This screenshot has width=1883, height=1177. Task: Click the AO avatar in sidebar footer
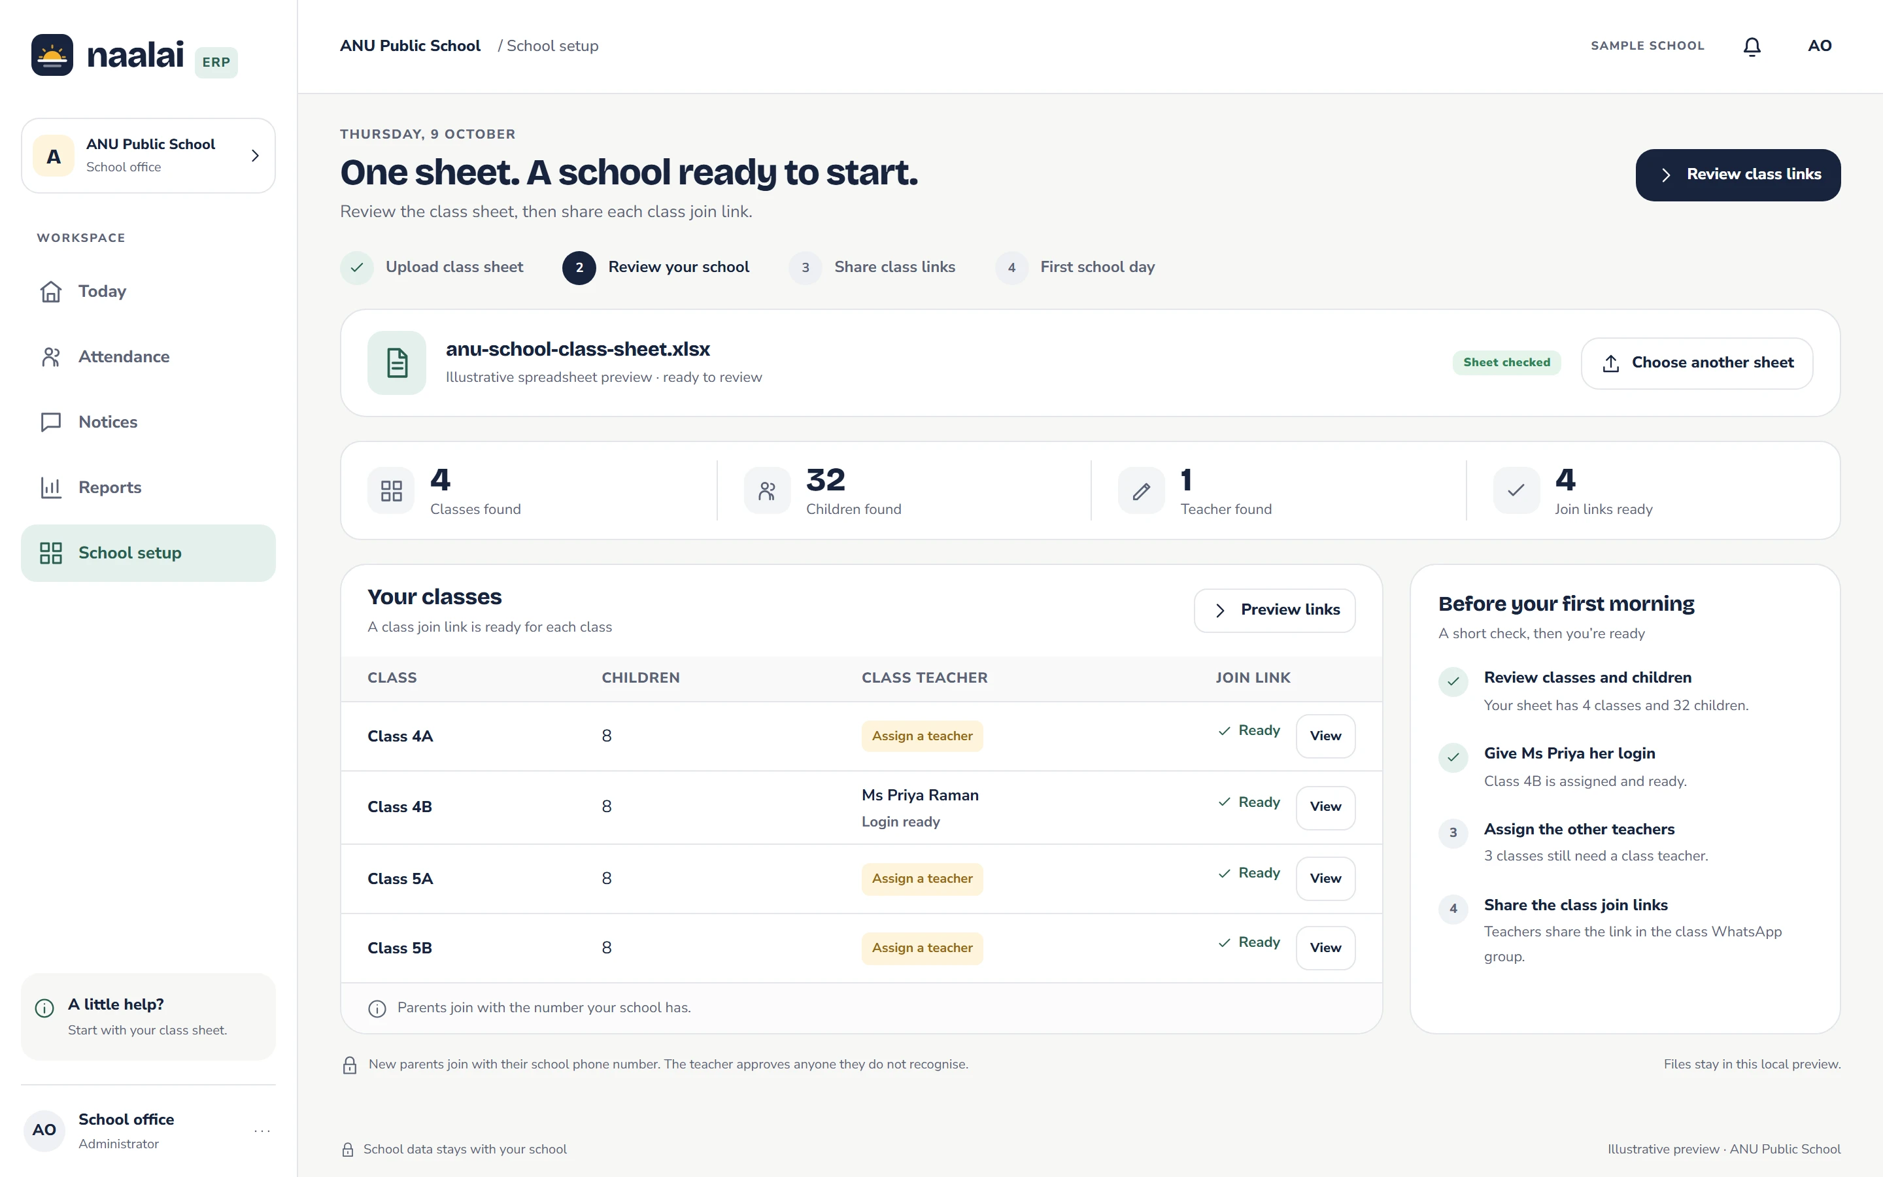coord(44,1131)
